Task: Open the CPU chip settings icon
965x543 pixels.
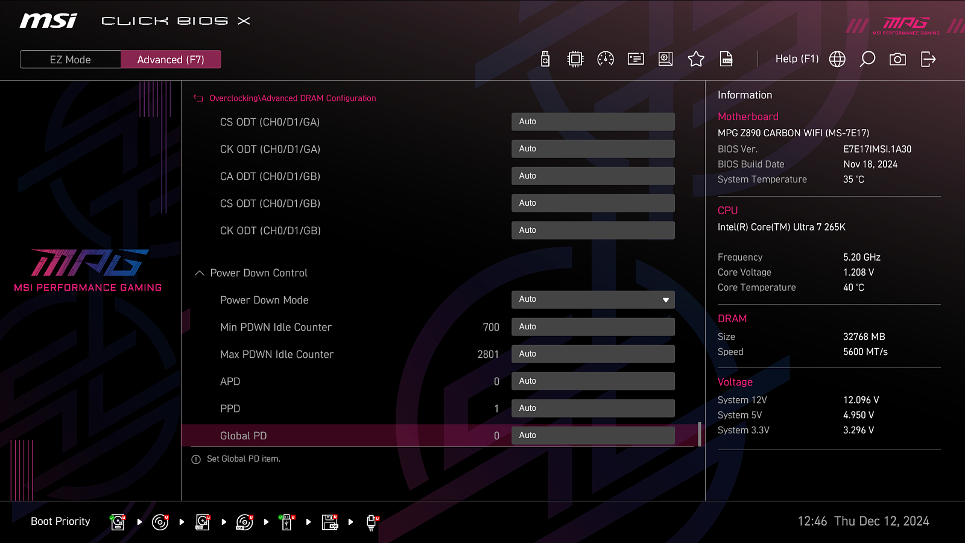Action: click(x=575, y=59)
